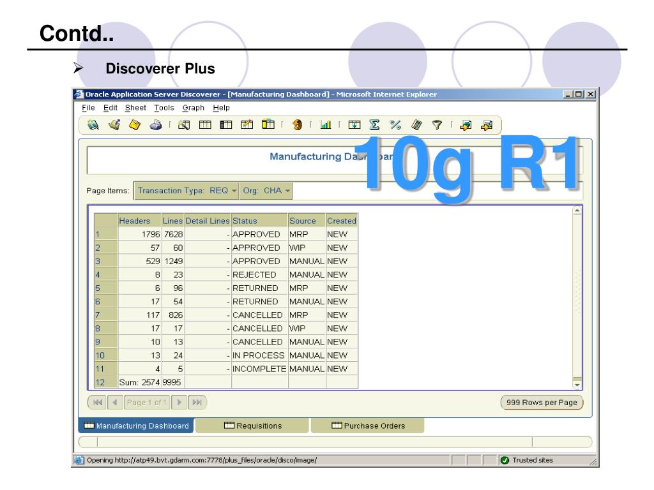Click the Headers column heading
Viewport: 654px width, 490px height.
[140, 221]
